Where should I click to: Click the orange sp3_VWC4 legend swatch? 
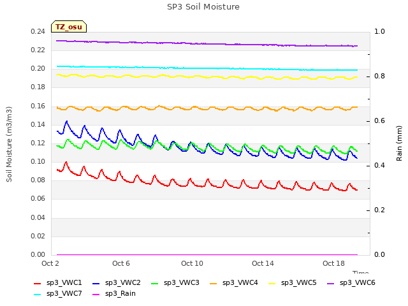coord(214,284)
